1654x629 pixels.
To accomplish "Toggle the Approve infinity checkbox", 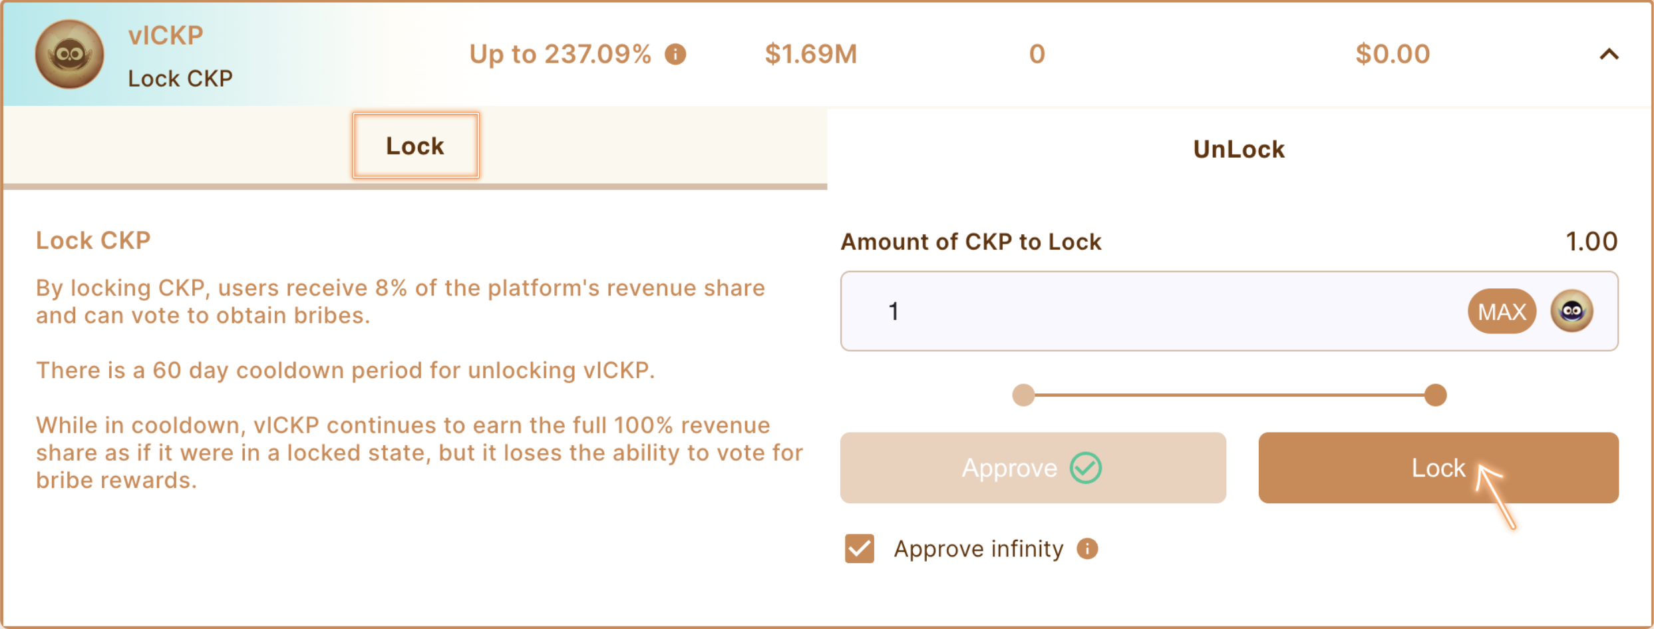I will (859, 549).
